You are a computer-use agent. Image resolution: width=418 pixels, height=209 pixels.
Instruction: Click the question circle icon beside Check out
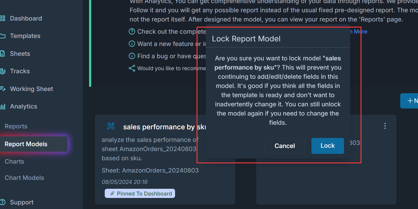132,32
